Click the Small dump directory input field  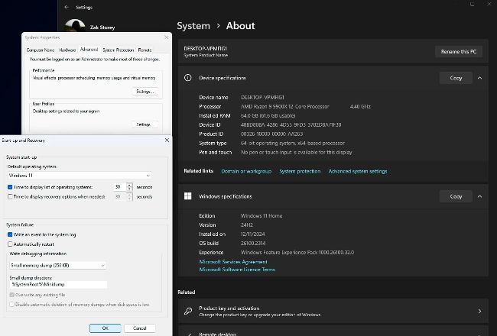[58, 284]
